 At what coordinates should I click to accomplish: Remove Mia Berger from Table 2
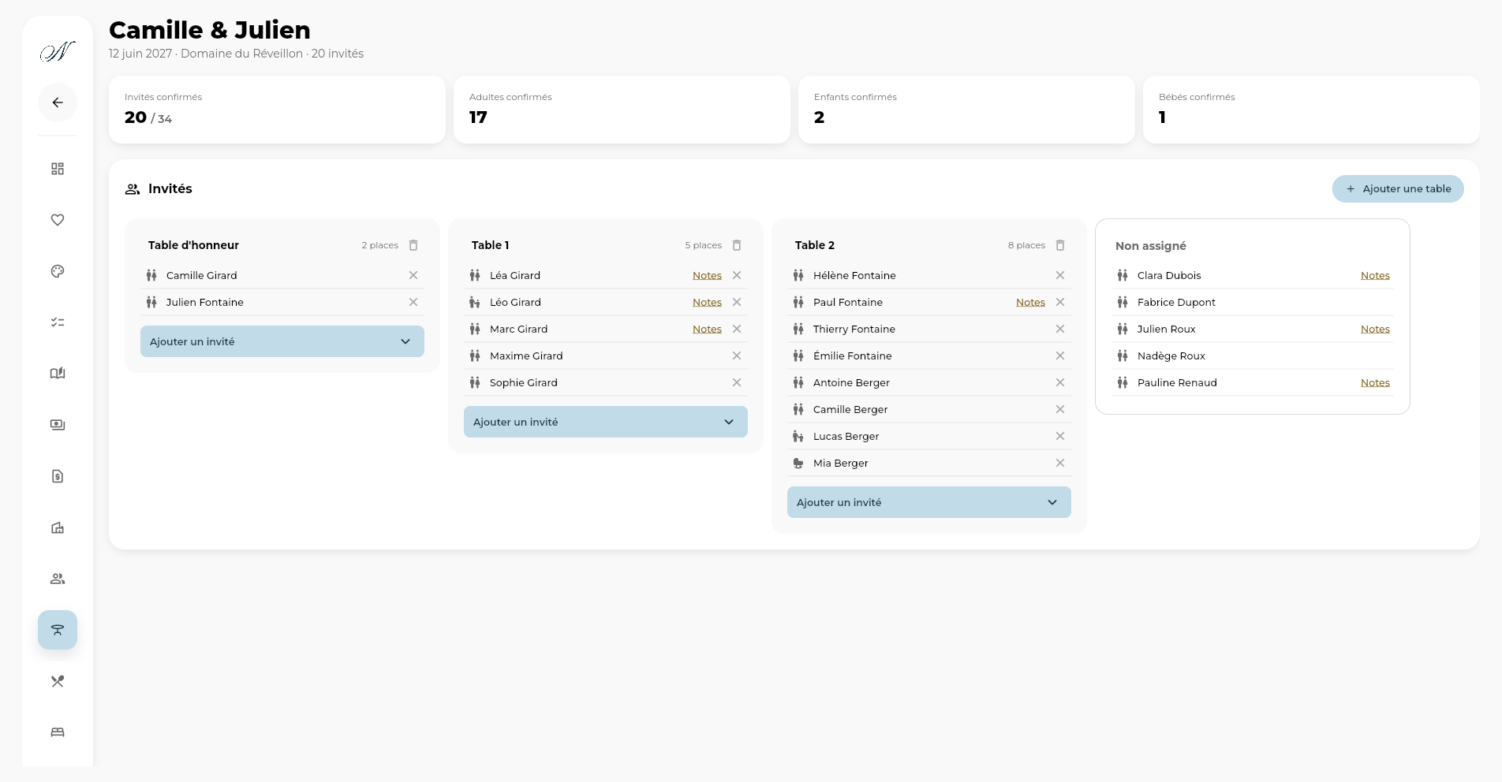1060,463
